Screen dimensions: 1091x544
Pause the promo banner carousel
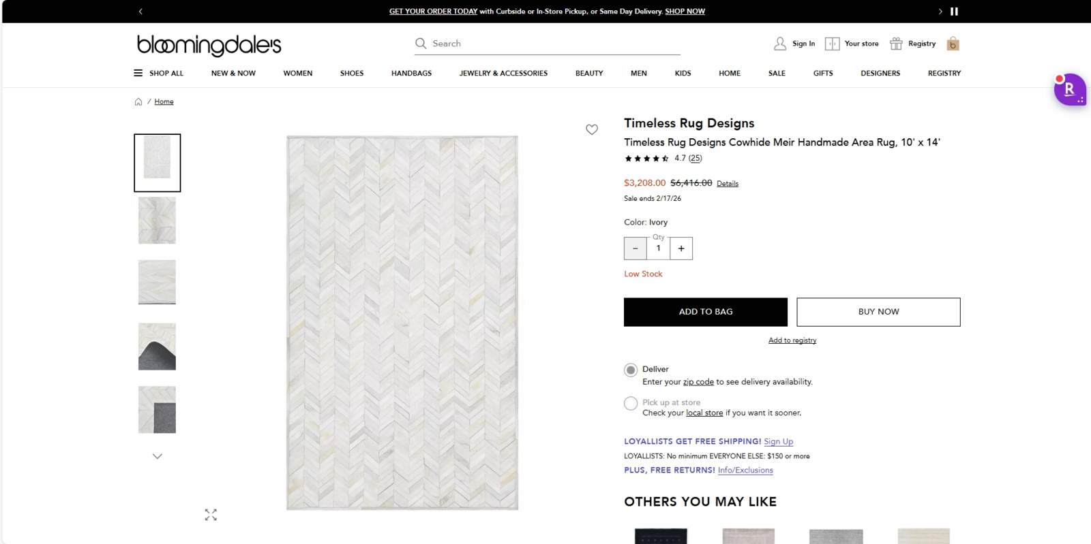(954, 12)
